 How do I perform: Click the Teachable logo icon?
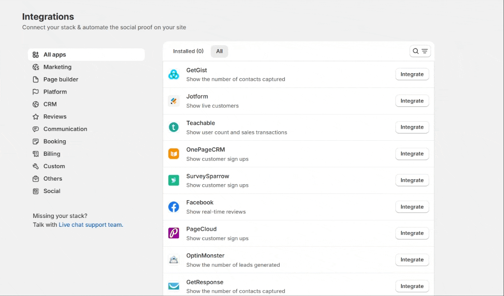174,127
